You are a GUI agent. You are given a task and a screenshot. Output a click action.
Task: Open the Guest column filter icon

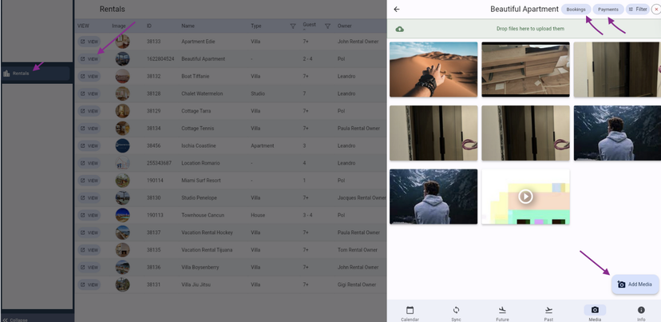pyautogui.click(x=327, y=26)
